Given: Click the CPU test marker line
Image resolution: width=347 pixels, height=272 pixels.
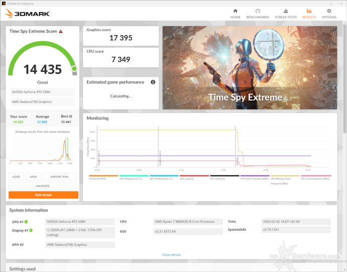Looking at the screenshot, I should pos(235,146).
